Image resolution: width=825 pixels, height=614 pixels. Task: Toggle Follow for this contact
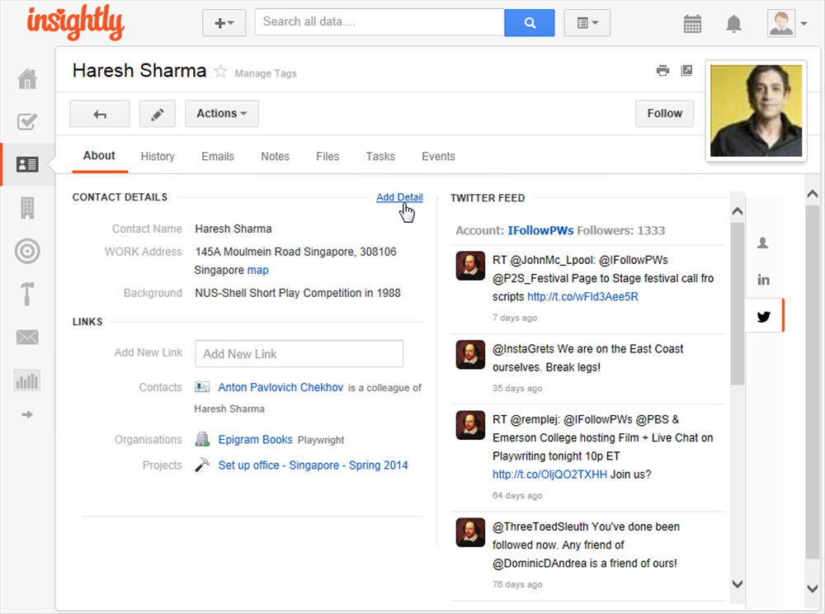(x=664, y=114)
